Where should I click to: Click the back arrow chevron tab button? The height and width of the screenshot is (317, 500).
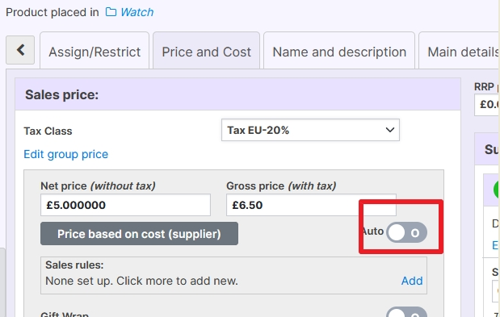point(20,50)
